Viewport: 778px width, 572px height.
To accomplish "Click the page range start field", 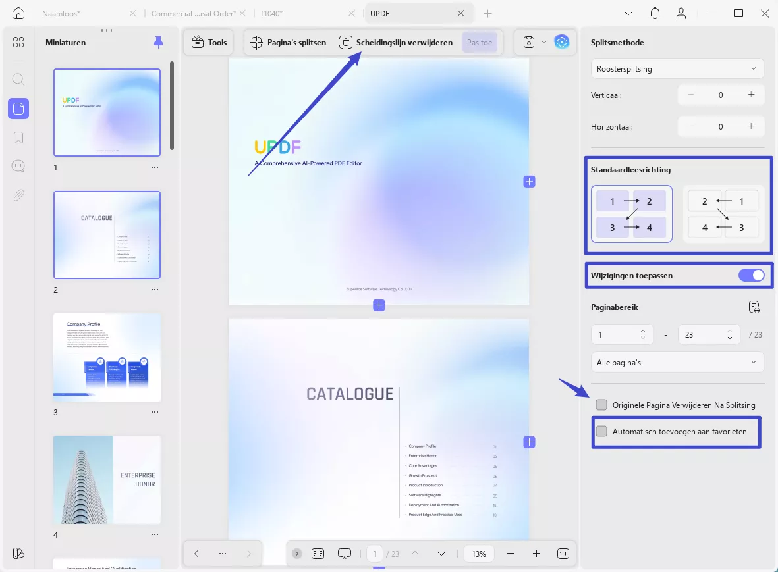I will click(x=622, y=334).
